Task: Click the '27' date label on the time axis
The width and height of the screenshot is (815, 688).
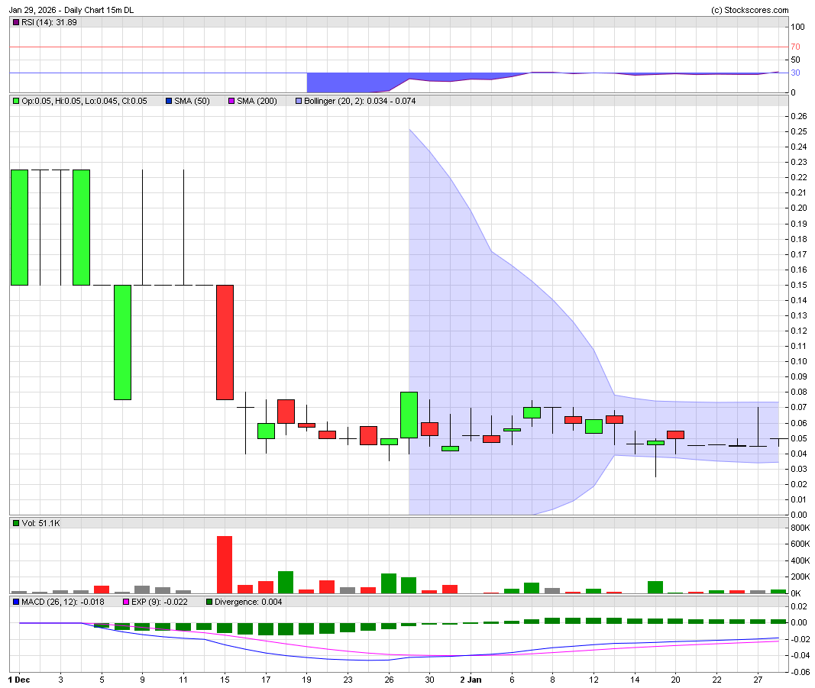Action: [758, 679]
